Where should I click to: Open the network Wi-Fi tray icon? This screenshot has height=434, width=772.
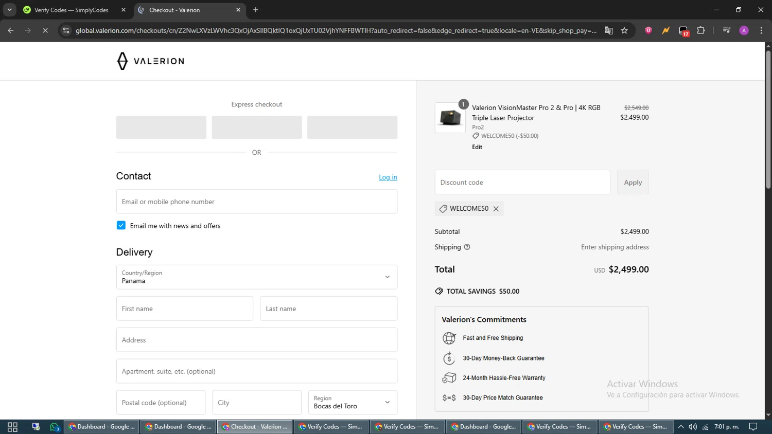click(705, 427)
